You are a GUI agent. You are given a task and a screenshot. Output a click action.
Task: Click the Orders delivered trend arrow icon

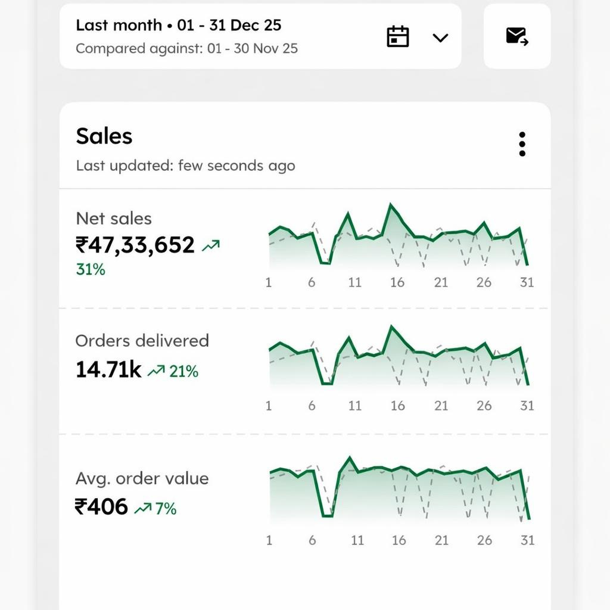pyautogui.click(x=156, y=371)
